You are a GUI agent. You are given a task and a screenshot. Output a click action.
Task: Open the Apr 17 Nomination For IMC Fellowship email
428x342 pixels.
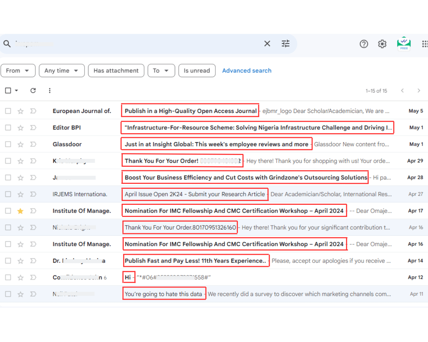click(x=234, y=211)
